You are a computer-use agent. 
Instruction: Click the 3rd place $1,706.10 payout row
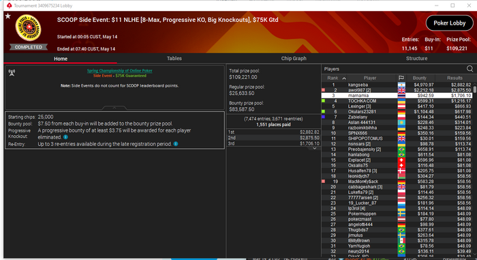273,143
